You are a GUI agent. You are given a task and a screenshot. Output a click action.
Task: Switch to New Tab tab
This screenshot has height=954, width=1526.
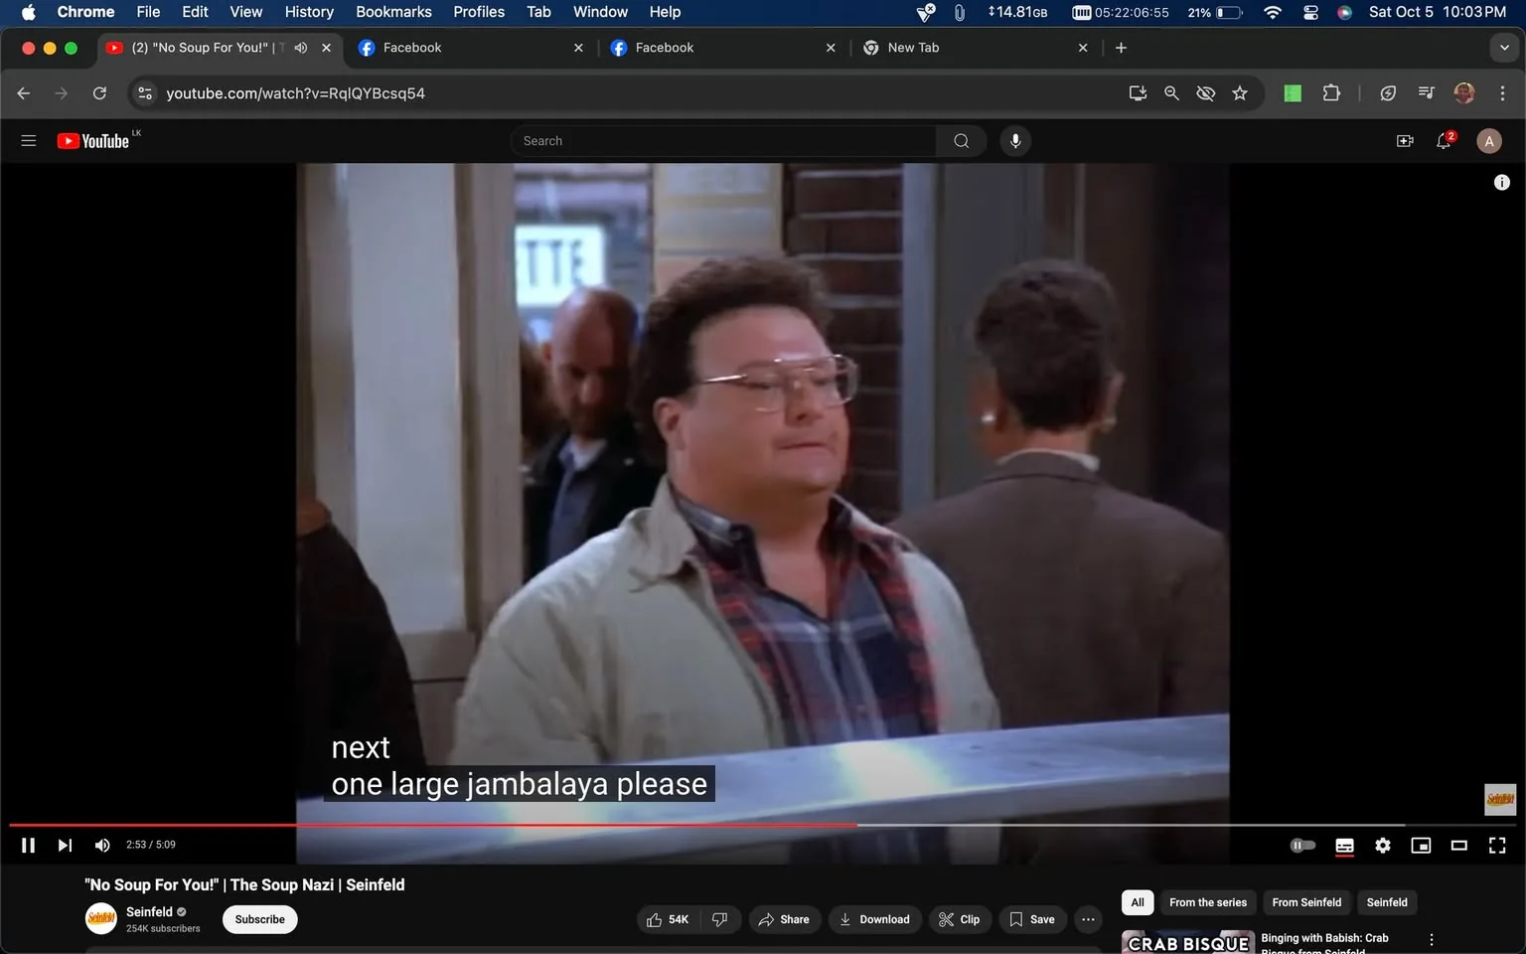976,48
